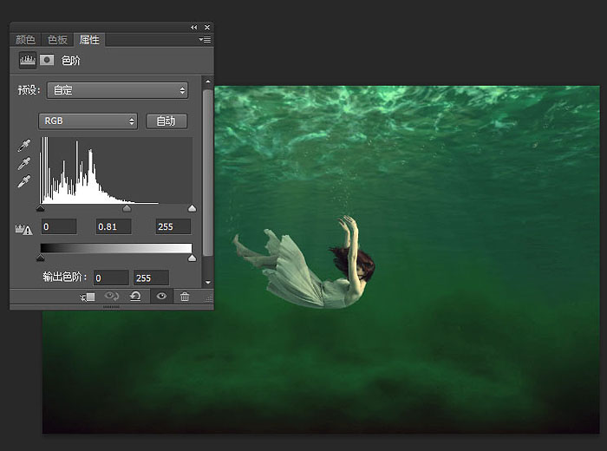
Task: Click the gamma input field 0.81
Action: pos(114,226)
